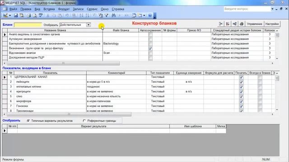Open the Design View button dropdown arrow

pyautogui.click(x=10, y=16)
